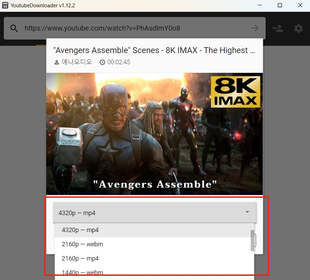Click the YoutubeDownloader app icon in title bar
Screen dimensions: 310x280
[5, 6]
